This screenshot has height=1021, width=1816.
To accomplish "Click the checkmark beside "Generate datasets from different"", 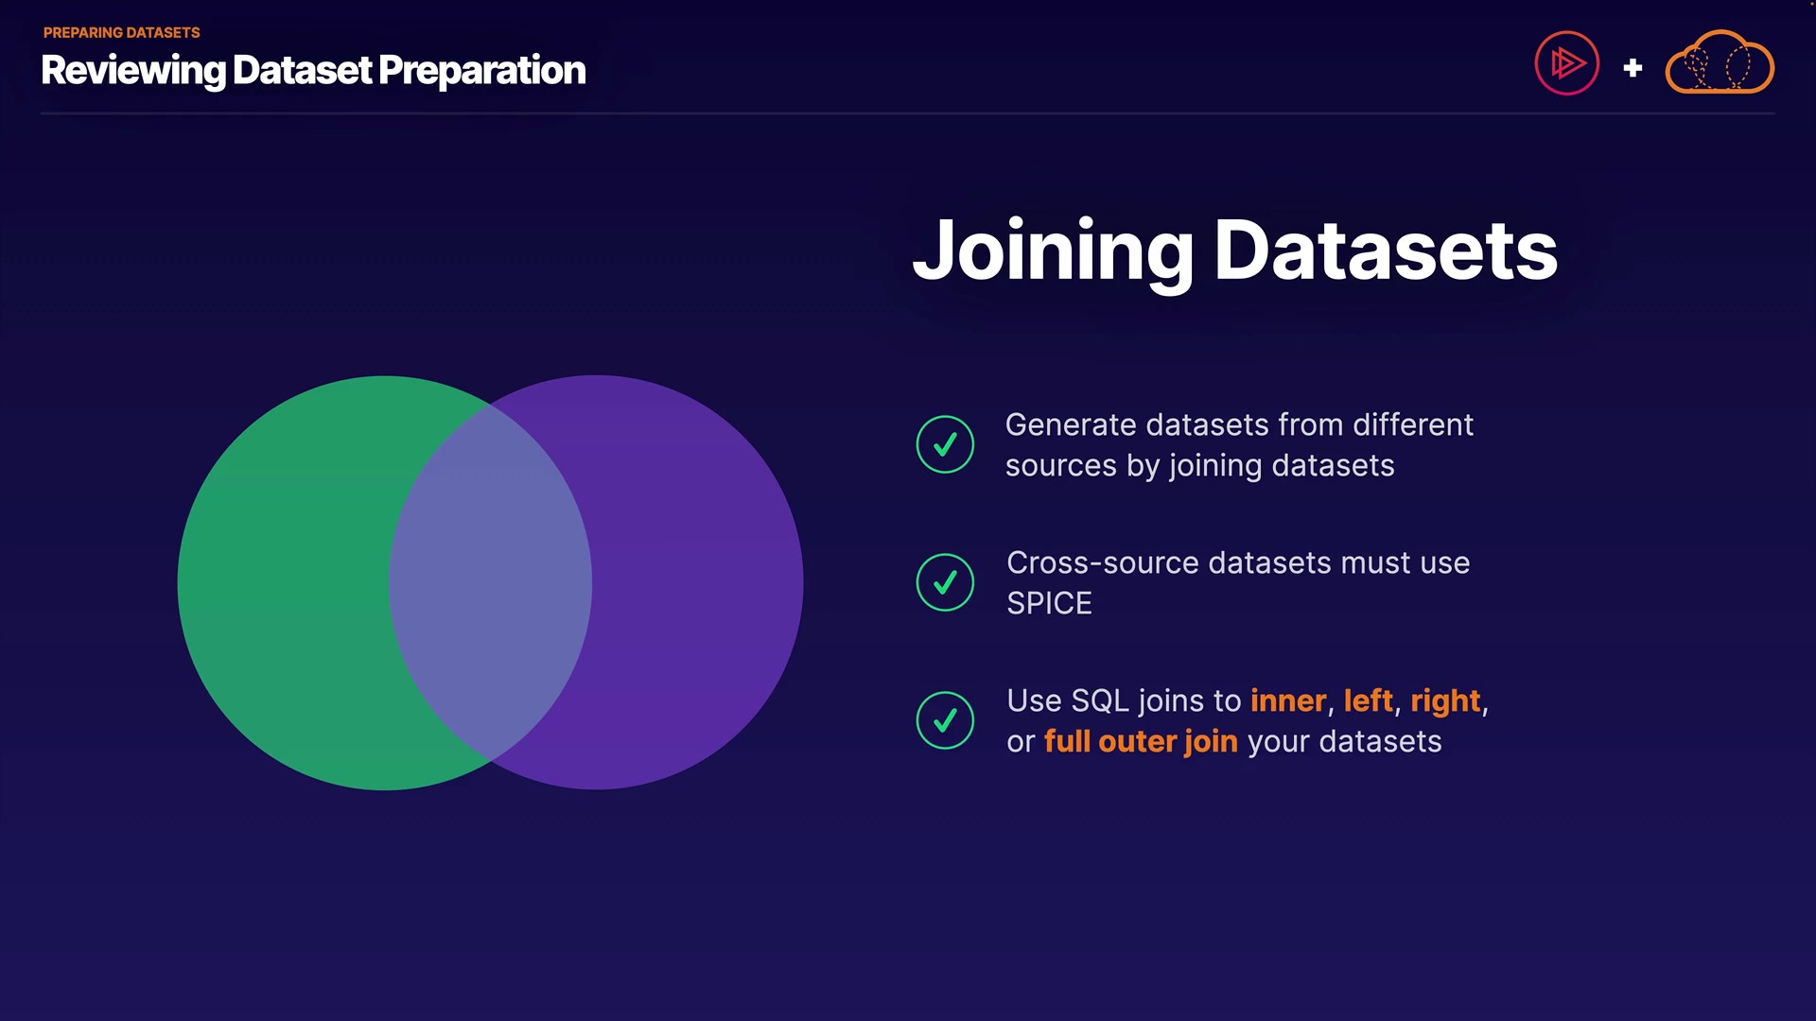I will pyautogui.click(x=945, y=444).
